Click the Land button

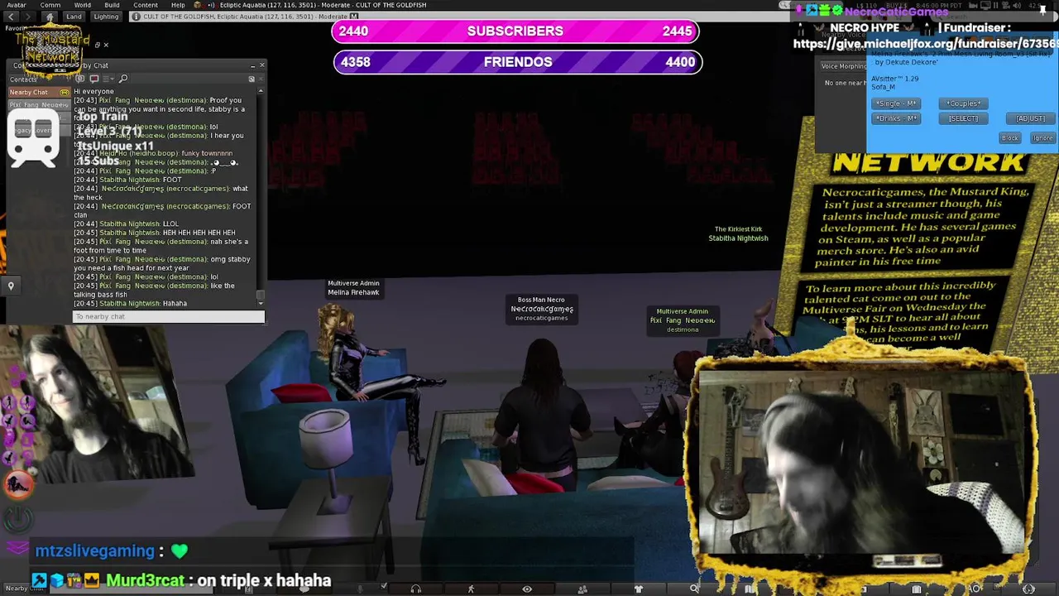74,17
